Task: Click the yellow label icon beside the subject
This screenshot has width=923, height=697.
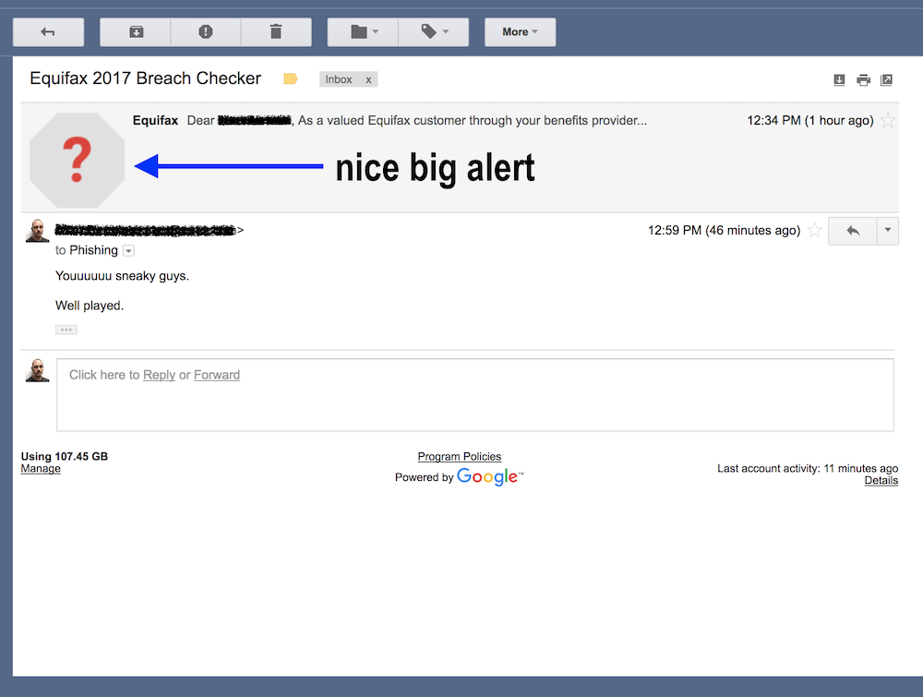Action: point(290,78)
